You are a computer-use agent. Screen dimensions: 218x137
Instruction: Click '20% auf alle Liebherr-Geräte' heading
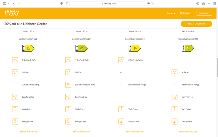tap(26, 24)
